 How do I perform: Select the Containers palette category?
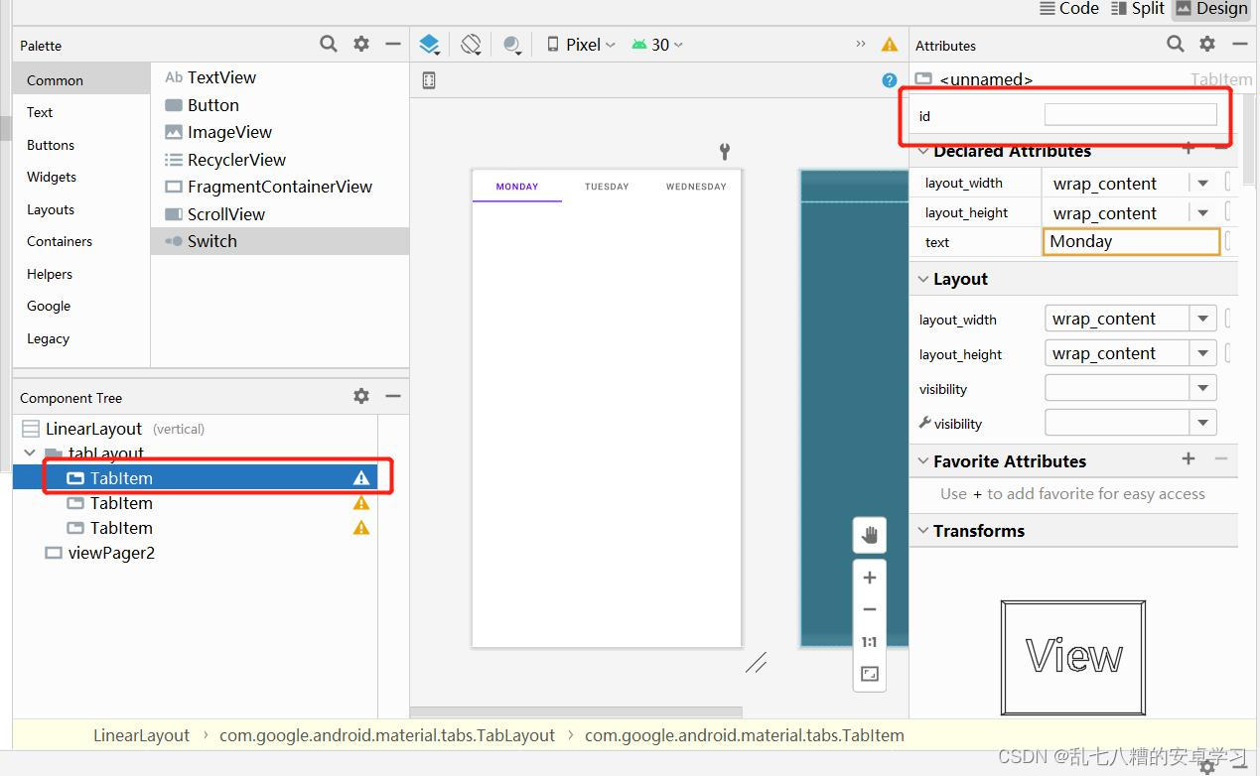click(x=59, y=241)
